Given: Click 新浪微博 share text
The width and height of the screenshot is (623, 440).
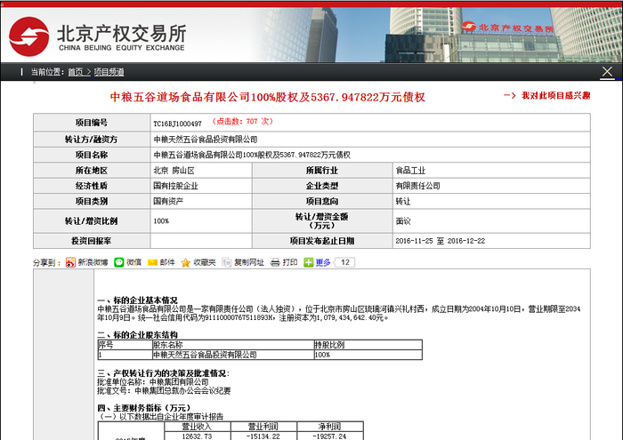Looking at the screenshot, I should tap(93, 262).
